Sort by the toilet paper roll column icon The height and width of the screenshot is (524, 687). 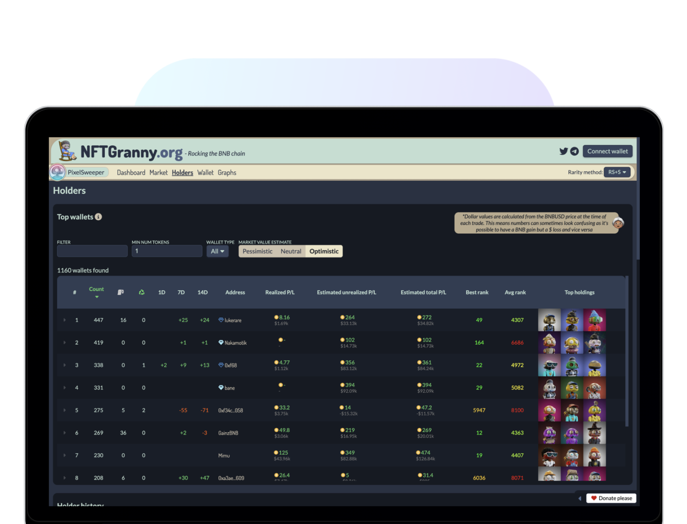point(121,292)
